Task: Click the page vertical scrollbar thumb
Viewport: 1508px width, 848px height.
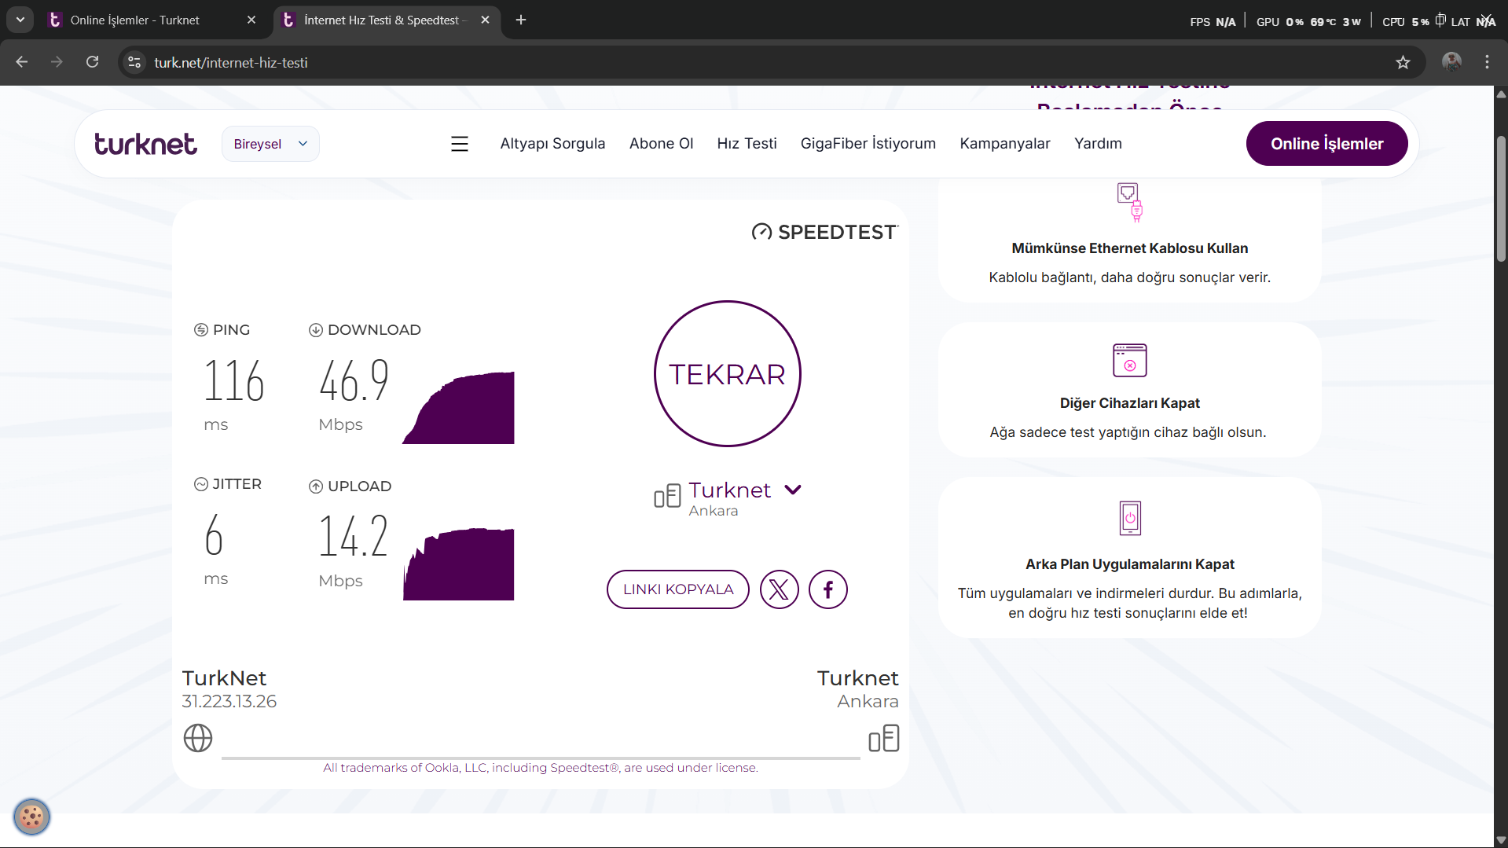Action: pos(1501,198)
